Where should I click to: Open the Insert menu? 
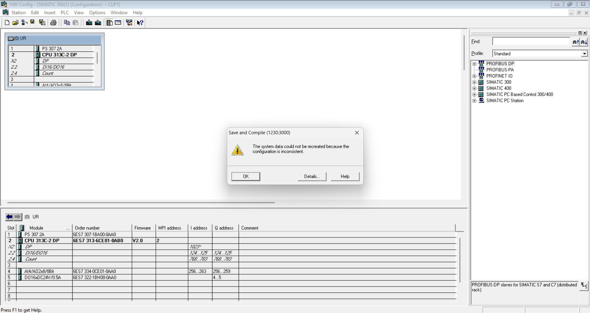[50, 13]
